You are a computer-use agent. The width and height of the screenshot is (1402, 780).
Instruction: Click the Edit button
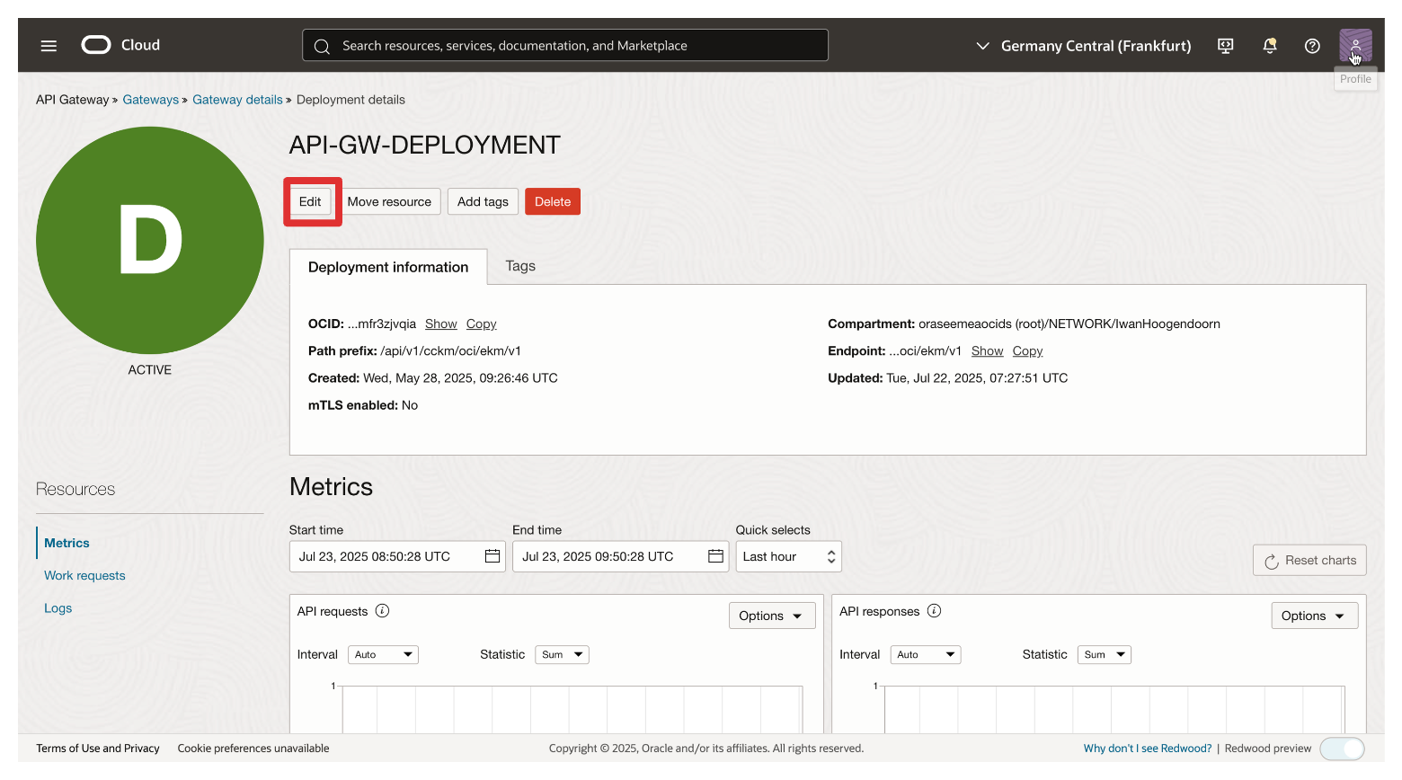coord(310,201)
